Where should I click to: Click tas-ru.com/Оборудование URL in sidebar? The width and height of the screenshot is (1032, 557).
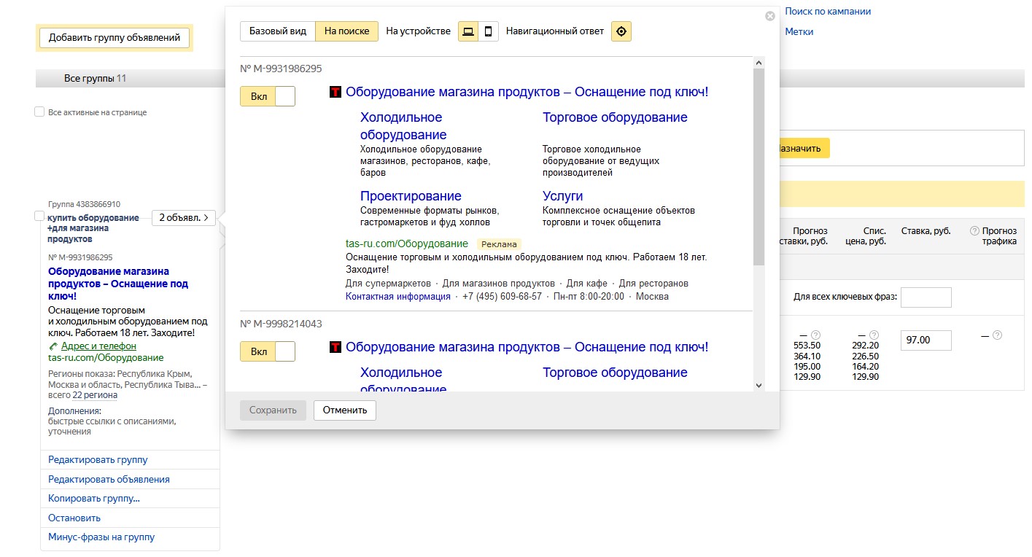(106, 358)
